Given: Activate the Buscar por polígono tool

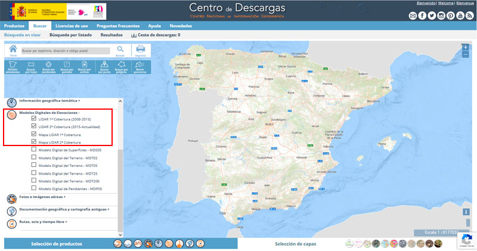Looking at the screenshot, I should point(122,67).
